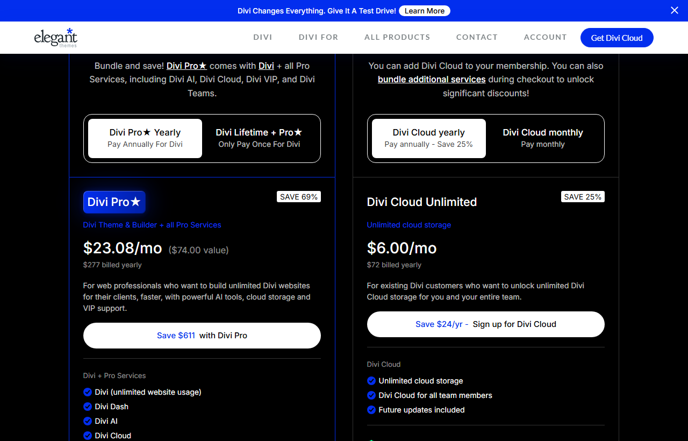This screenshot has height=441, width=688.
Task: Click Sign up for Divi Cloud button
Action: click(x=486, y=324)
